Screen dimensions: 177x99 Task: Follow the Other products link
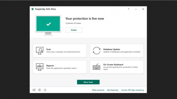click(x=98, y=90)
